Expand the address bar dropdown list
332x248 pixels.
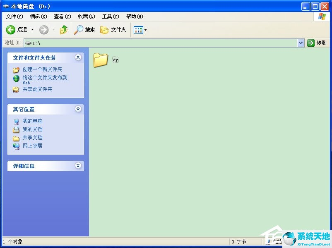point(301,43)
